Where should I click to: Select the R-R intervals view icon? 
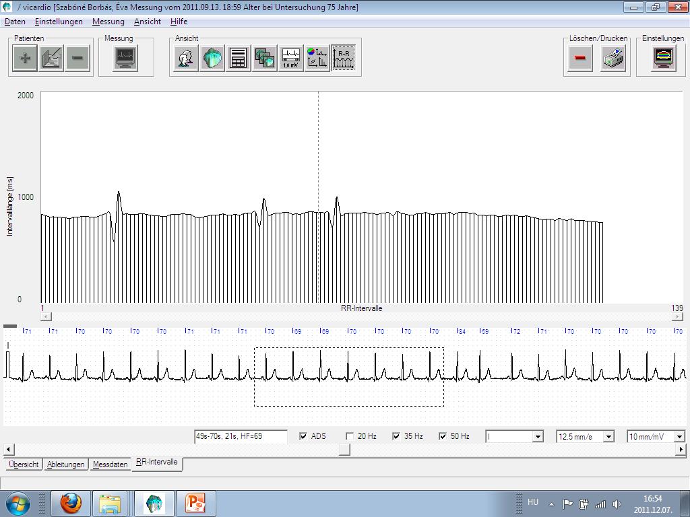point(343,58)
